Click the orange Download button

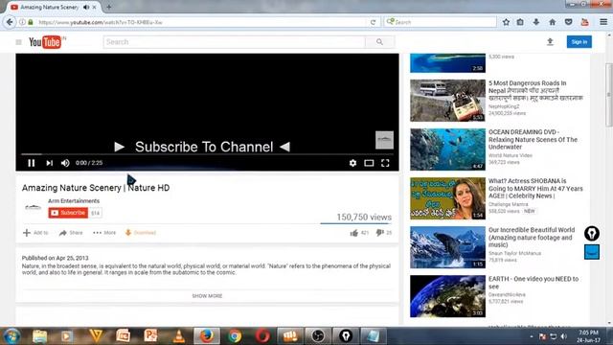(x=141, y=233)
